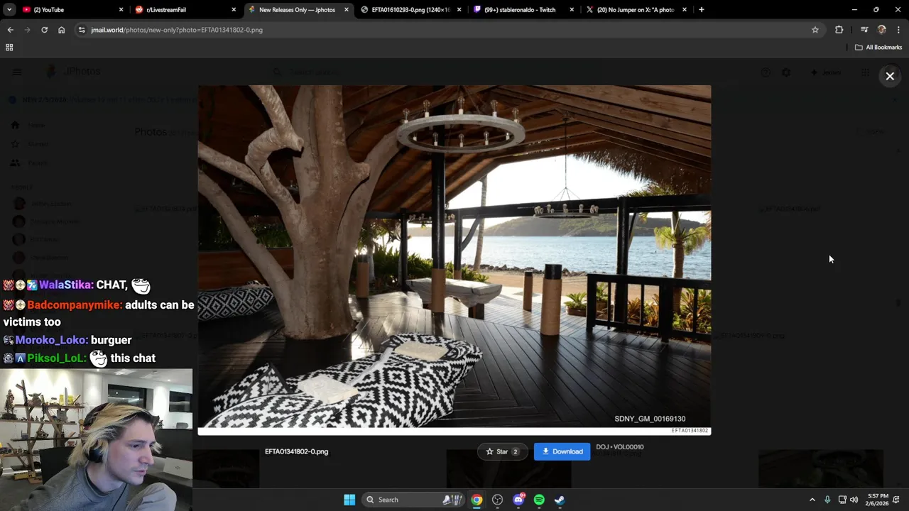Open Google Chrome from the taskbar

tap(477, 500)
